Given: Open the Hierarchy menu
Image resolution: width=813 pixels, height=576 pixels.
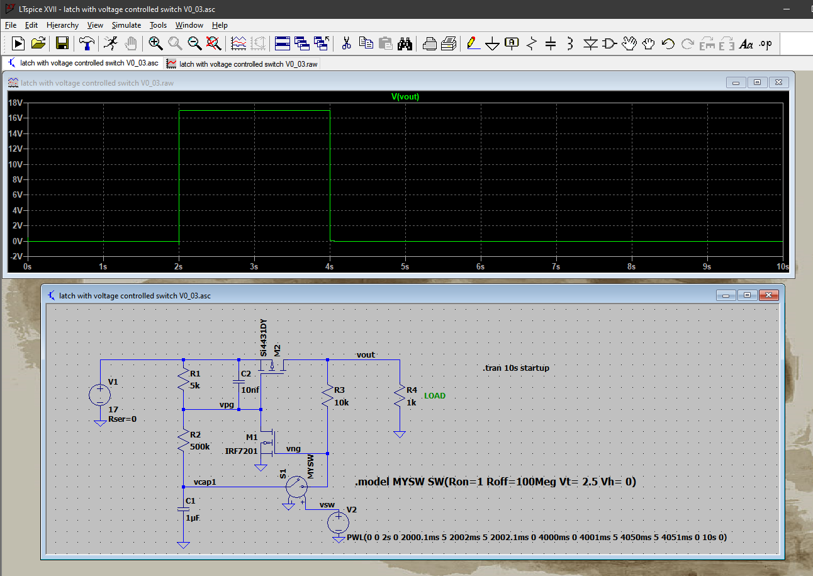Looking at the screenshot, I should (x=62, y=25).
